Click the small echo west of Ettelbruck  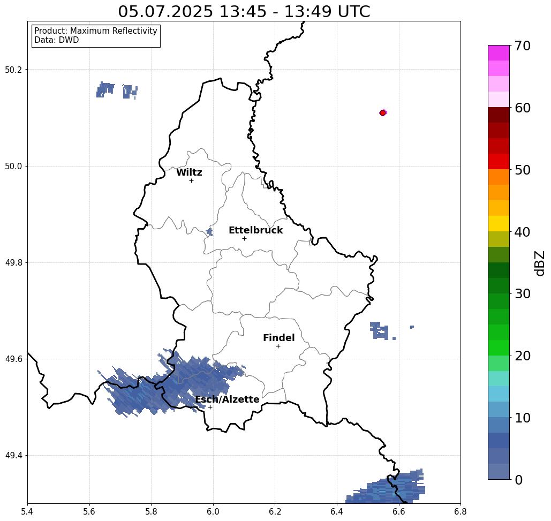tap(209, 232)
